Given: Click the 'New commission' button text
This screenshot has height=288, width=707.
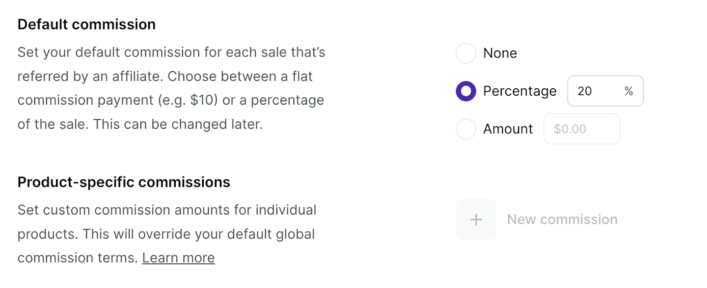Looking at the screenshot, I should point(562,219).
